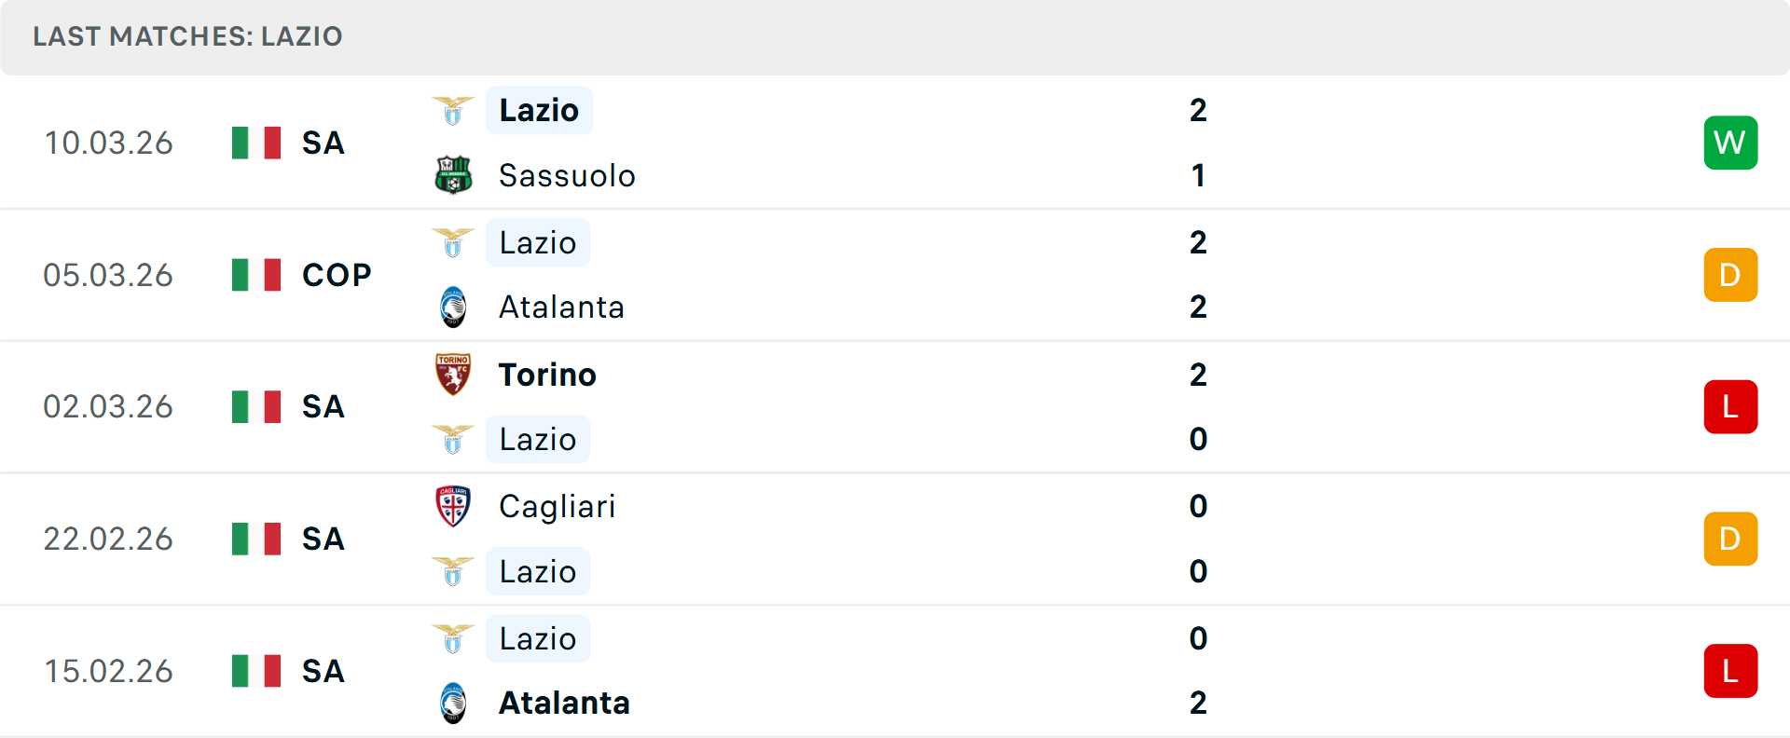Viewport: 1790px width, 738px height.
Task: Click the Last Matches: Lazio header
Action: tap(187, 36)
